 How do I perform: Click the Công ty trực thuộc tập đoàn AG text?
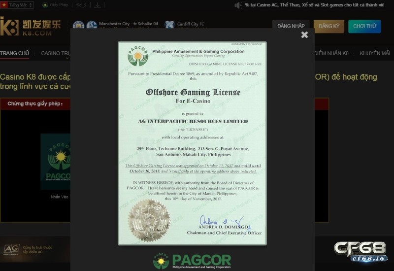(x=37, y=250)
